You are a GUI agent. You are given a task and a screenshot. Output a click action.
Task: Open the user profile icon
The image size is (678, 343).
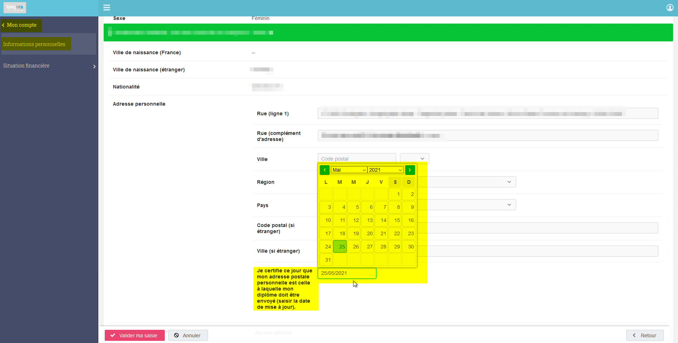pos(670,7)
